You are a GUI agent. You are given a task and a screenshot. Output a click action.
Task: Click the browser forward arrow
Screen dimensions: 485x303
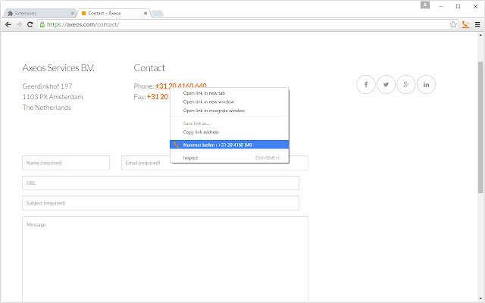click(19, 24)
